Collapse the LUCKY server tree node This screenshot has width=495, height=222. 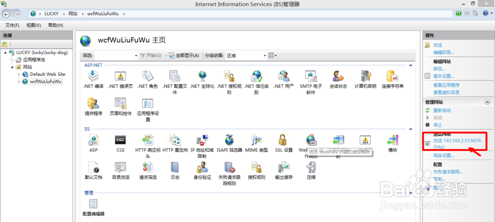(5, 53)
